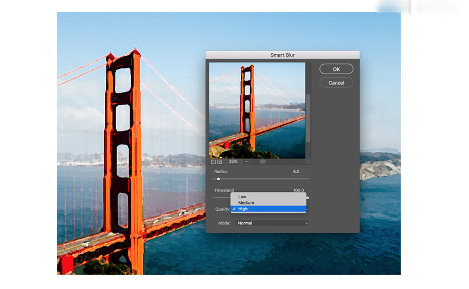Click the zoom out minus icon under preview
The height and width of the screenshot is (289, 469).
(x=213, y=162)
